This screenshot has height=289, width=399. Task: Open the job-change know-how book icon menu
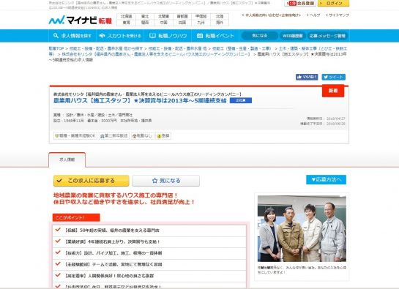(168, 36)
